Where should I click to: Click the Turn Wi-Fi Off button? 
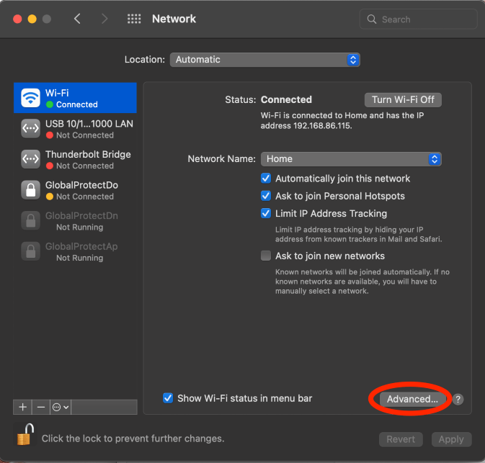(403, 99)
